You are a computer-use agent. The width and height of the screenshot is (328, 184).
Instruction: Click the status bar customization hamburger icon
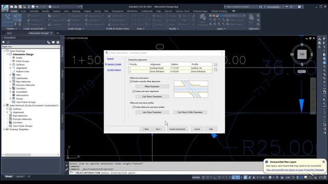point(325,177)
